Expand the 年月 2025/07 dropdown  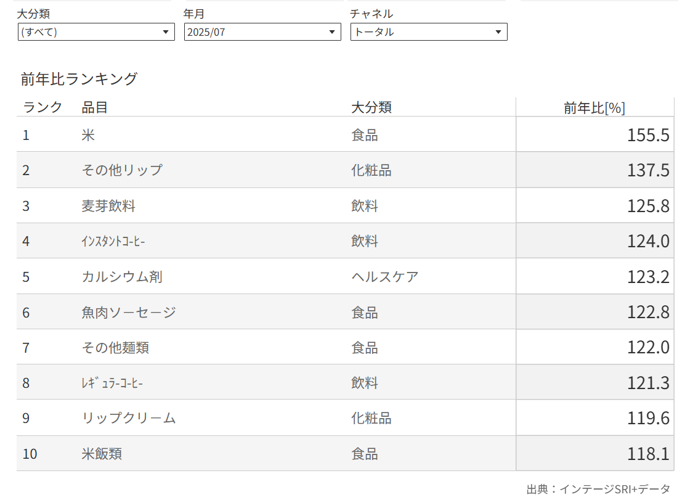point(262,32)
